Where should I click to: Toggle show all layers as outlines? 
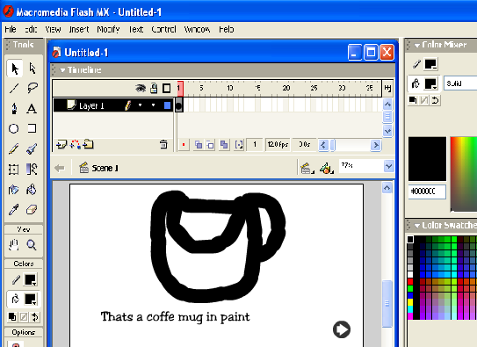click(x=166, y=88)
